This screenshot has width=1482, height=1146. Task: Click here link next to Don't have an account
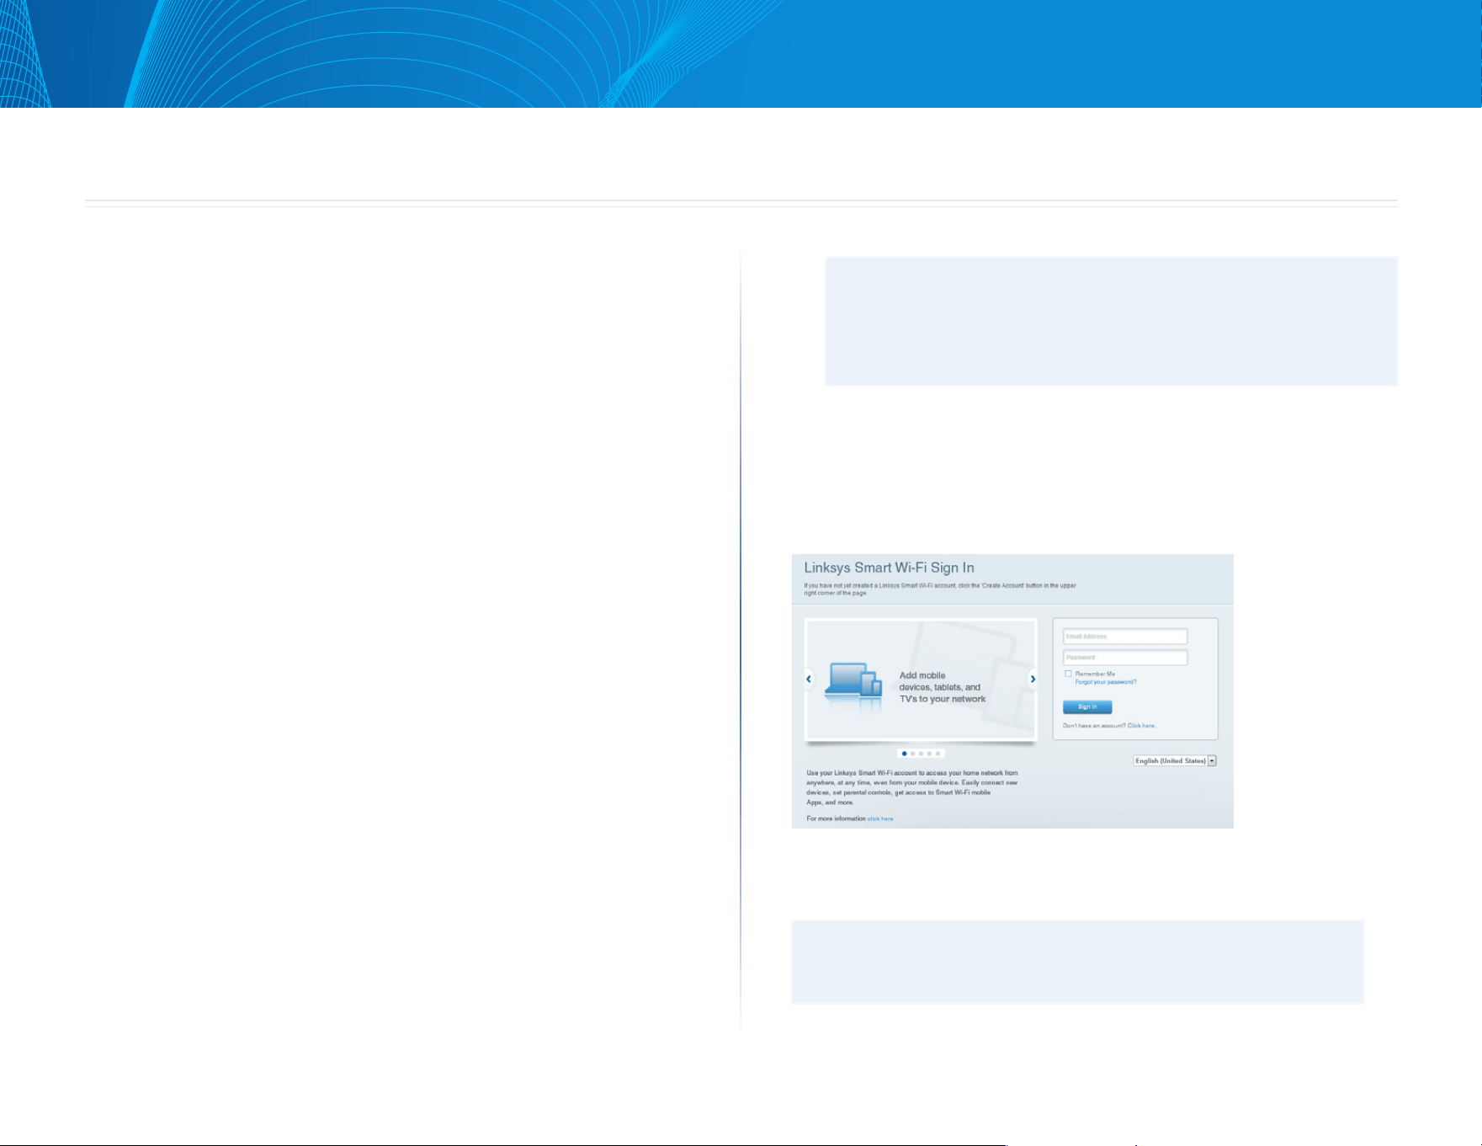click(1141, 726)
